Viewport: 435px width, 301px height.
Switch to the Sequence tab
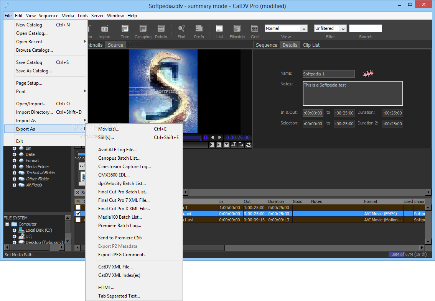tap(266, 45)
